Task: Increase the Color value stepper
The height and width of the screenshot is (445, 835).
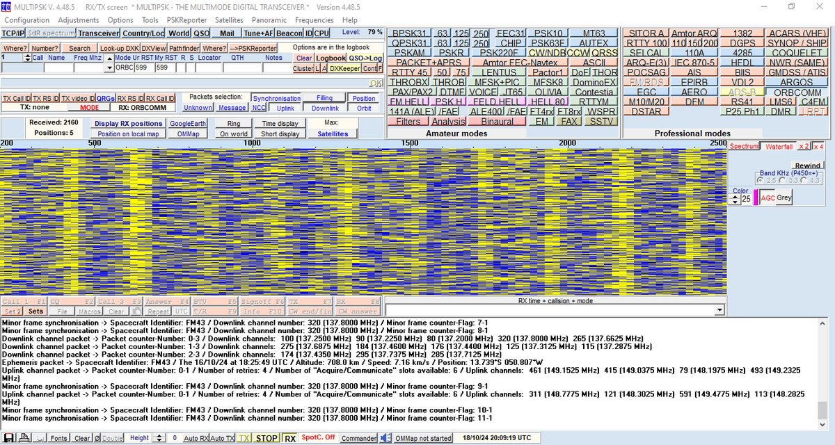Action: [736, 197]
